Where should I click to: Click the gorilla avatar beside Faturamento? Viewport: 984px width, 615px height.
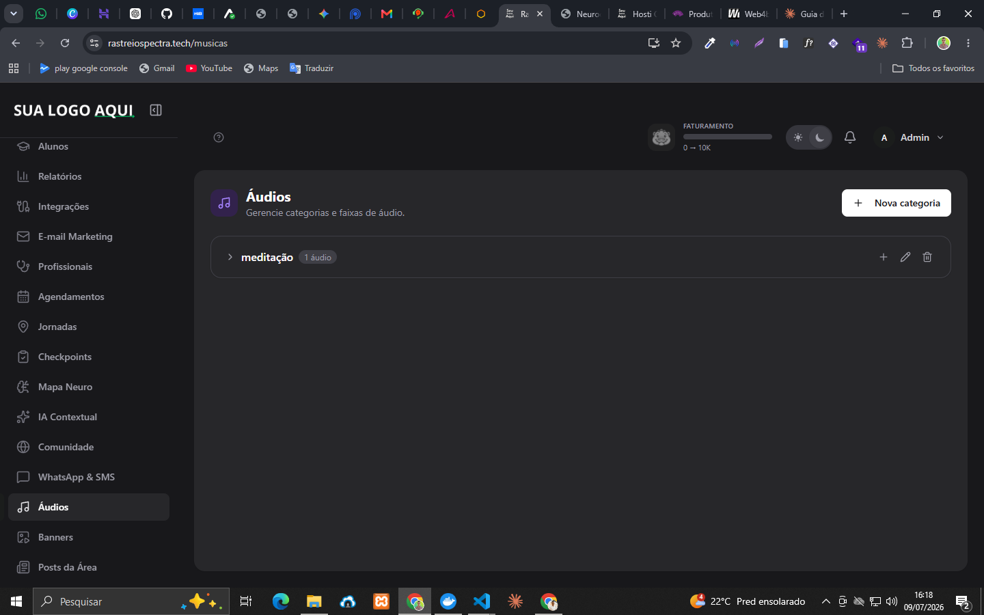pyautogui.click(x=661, y=137)
